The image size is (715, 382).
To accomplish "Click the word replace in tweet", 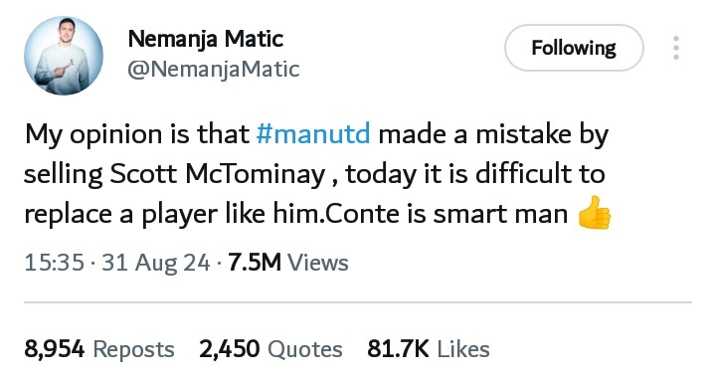I will pyautogui.click(x=68, y=215).
